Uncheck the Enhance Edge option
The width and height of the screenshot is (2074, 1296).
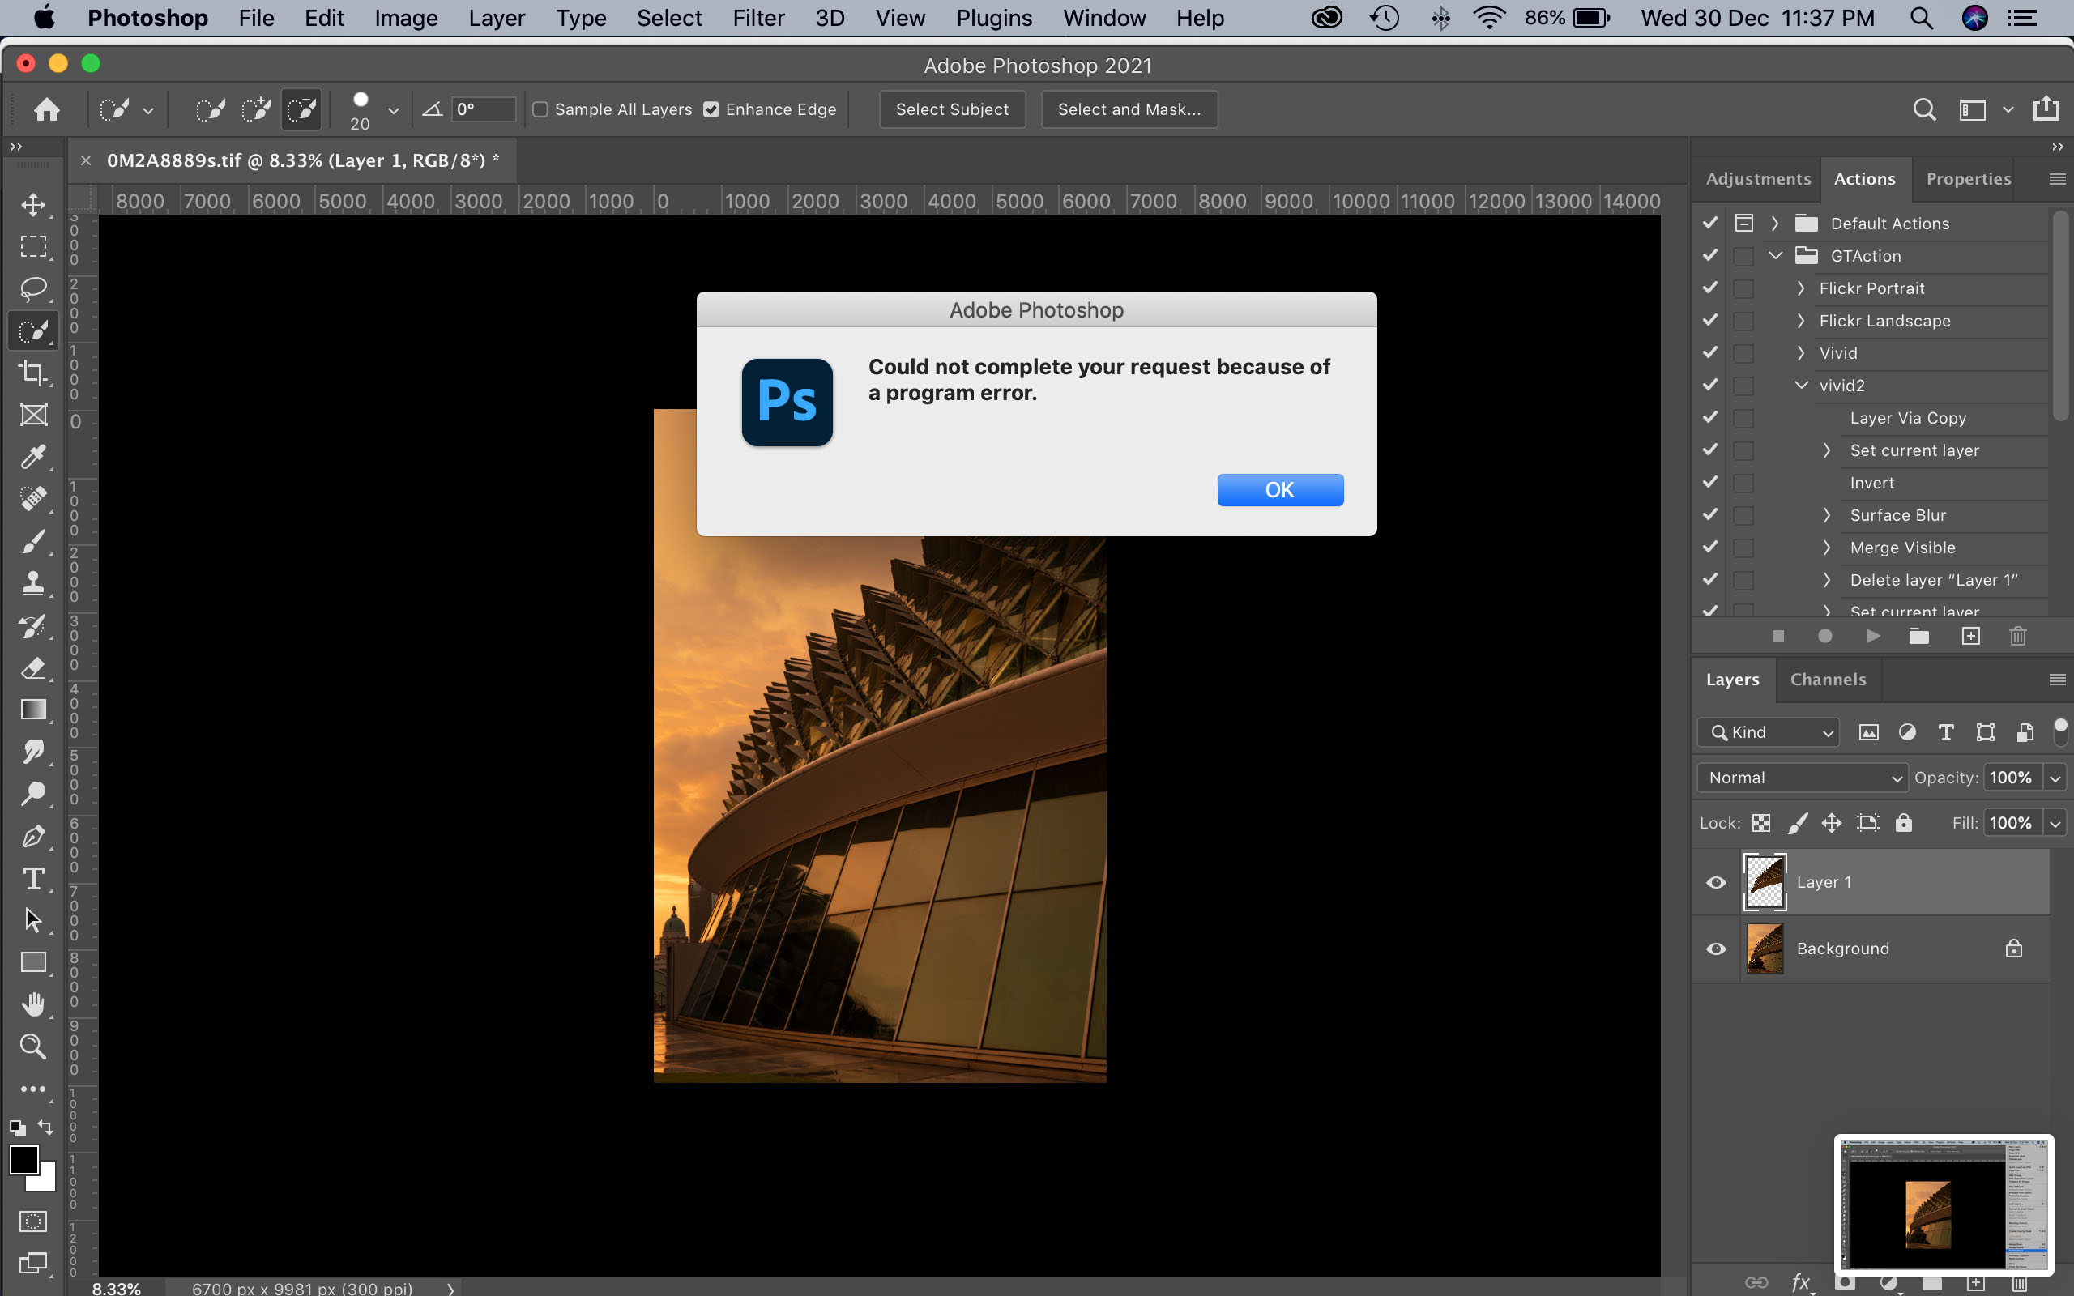[711, 109]
